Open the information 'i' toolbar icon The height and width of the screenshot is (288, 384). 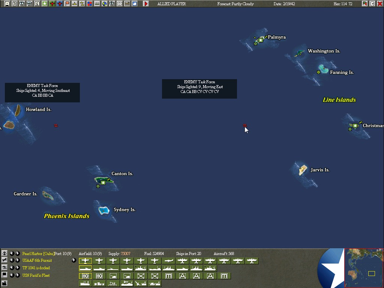[37, 4]
